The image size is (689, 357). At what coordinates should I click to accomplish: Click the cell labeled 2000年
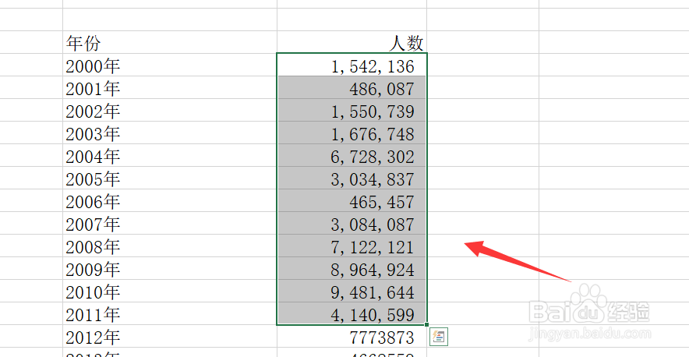(170, 65)
